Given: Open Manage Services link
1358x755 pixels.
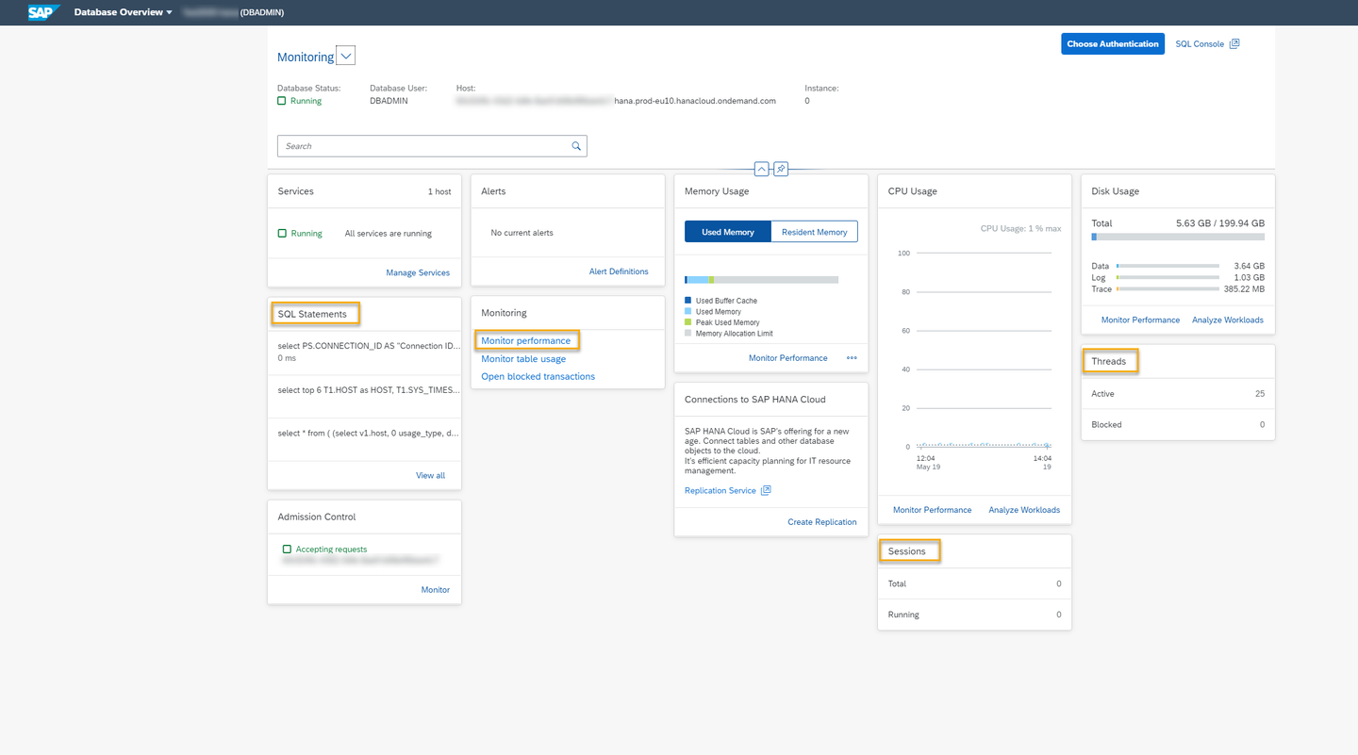Looking at the screenshot, I should (418, 272).
